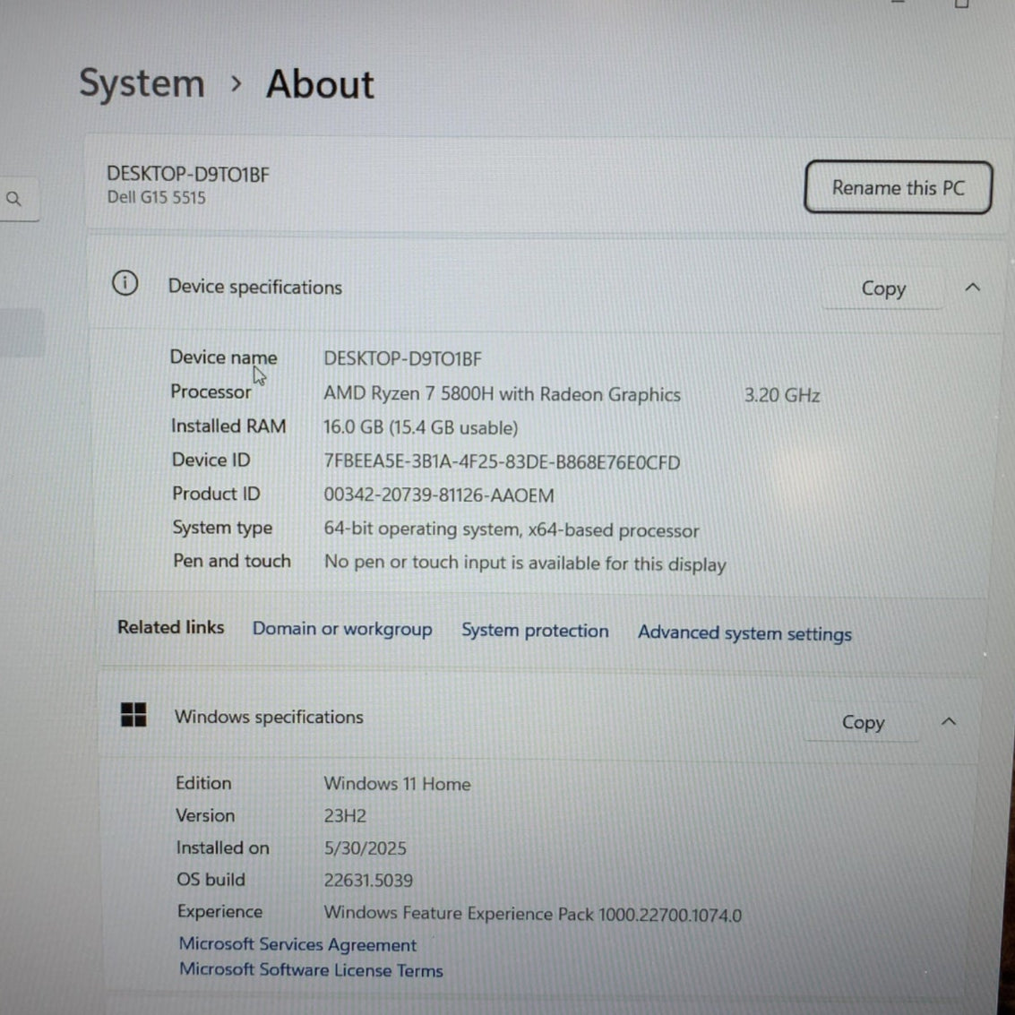The height and width of the screenshot is (1015, 1015).
Task: Select Version value 23H2
Action: (x=345, y=815)
